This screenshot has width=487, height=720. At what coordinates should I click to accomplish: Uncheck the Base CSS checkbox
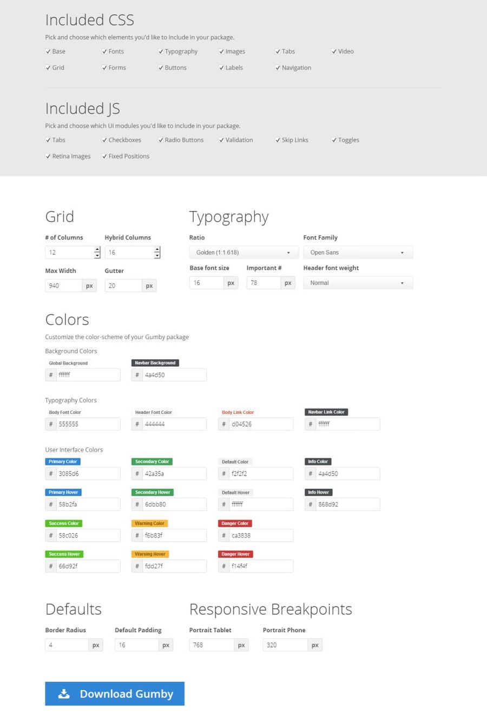pos(48,51)
